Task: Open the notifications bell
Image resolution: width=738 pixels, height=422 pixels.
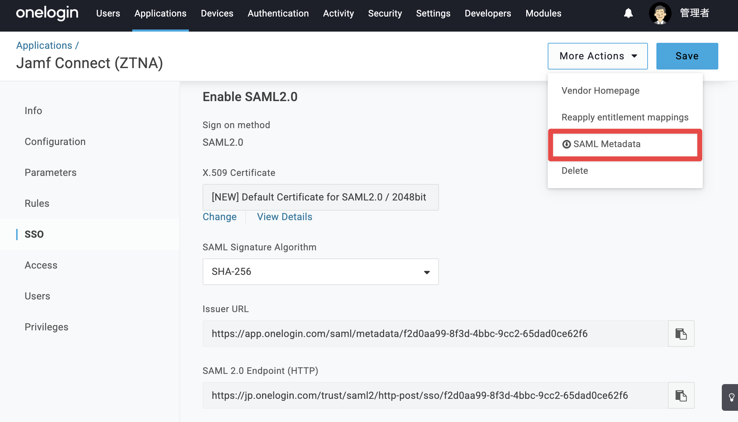Action: [x=628, y=13]
